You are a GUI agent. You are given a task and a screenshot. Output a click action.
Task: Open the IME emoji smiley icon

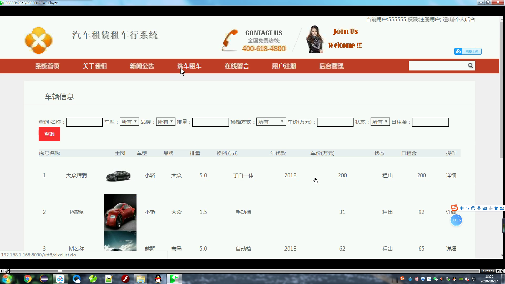(473, 208)
